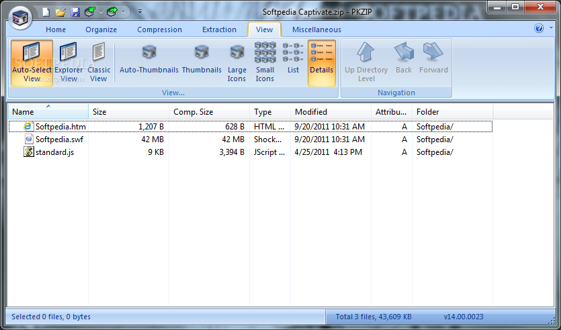Sort by Attributes column header

392,112
